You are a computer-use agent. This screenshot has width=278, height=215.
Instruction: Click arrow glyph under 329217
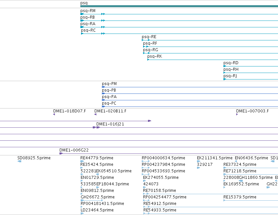coord(198,168)
